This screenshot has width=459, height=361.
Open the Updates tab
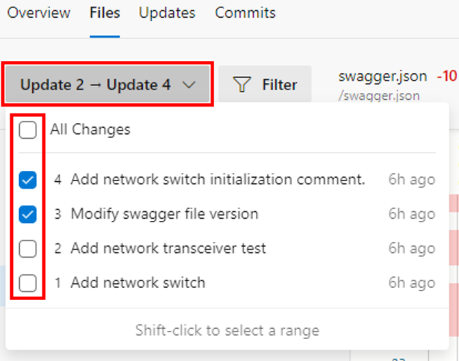point(167,13)
